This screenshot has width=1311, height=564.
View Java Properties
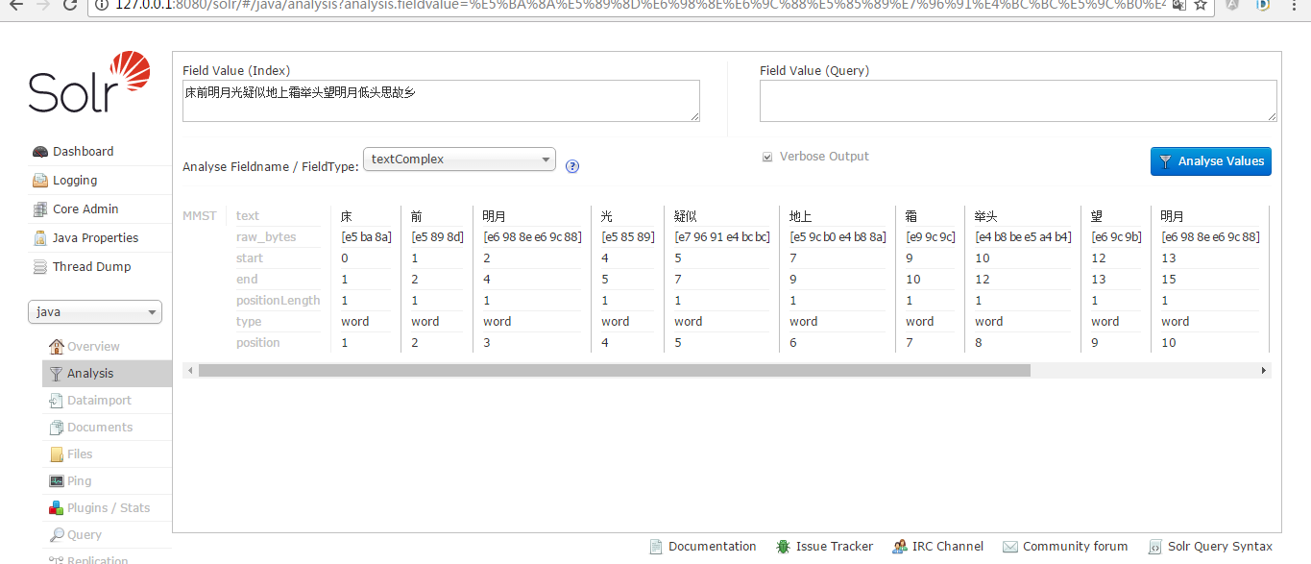coord(93,237)
